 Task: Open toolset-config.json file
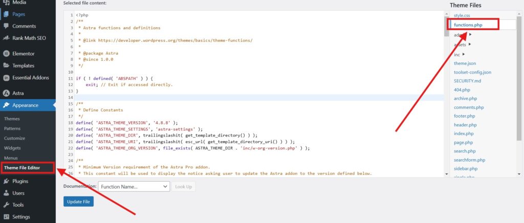(x=472, y=72)
